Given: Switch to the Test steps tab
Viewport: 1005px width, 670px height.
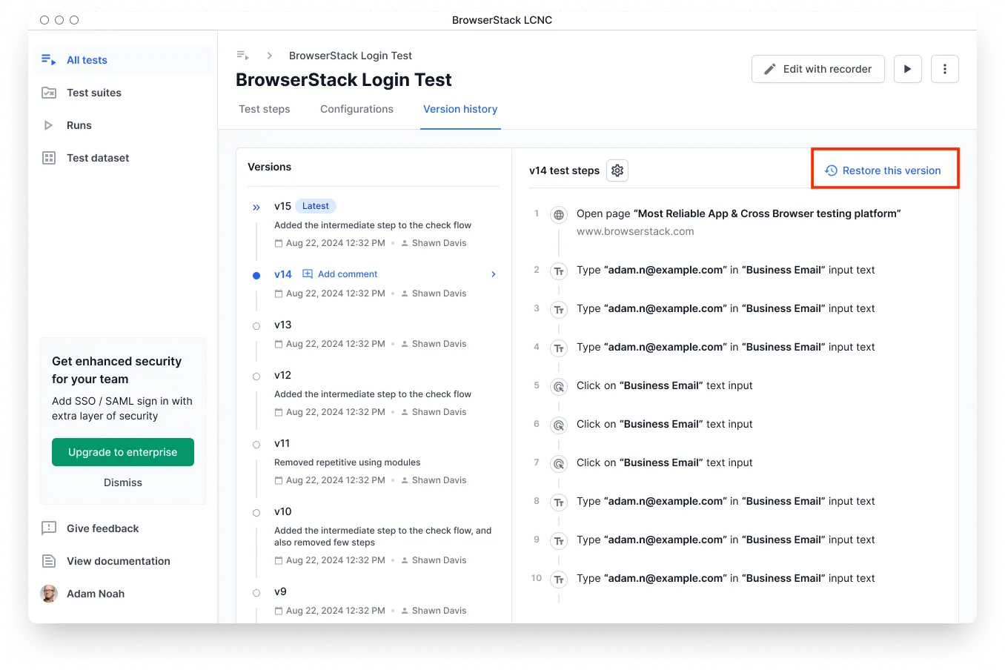Looking at the screenshot, I should [x=265, y=109].
